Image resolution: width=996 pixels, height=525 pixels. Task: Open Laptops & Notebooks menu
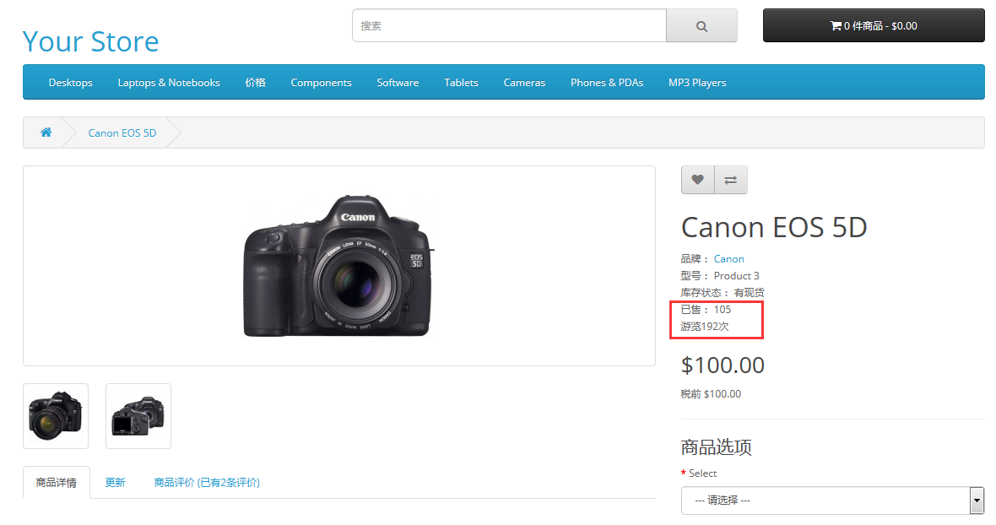[x=169, y=83]
